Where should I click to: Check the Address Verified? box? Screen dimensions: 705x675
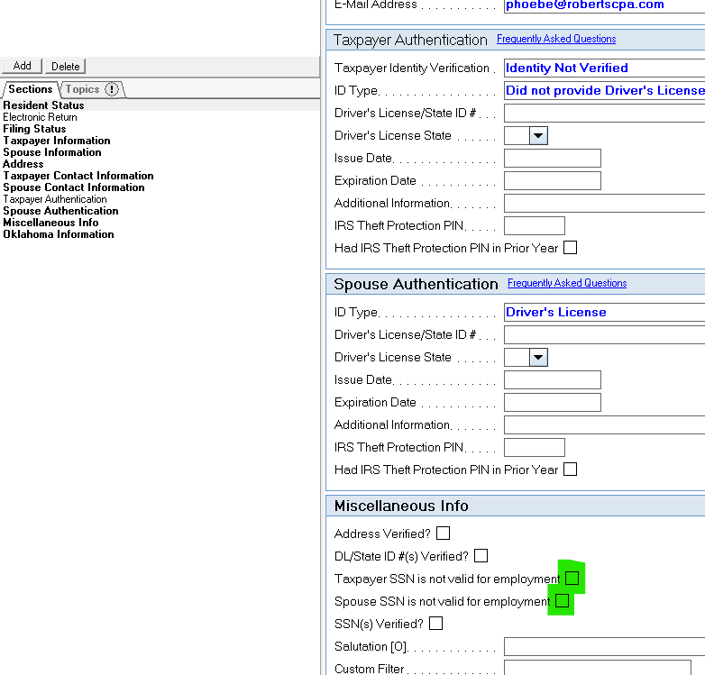(x=443, y=533)
